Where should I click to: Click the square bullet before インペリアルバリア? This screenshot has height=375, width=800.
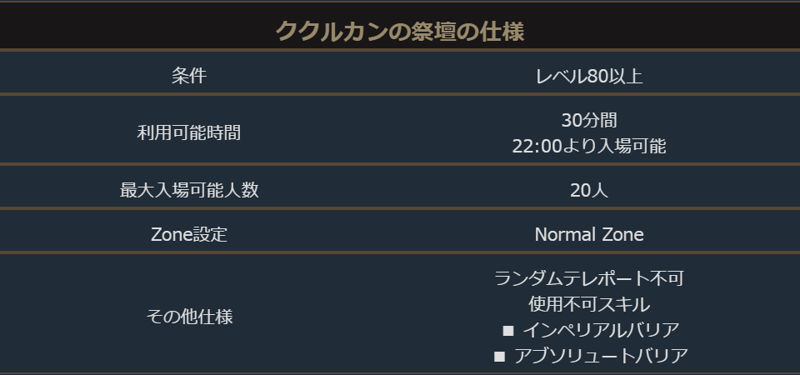click(x=508, y=331)
